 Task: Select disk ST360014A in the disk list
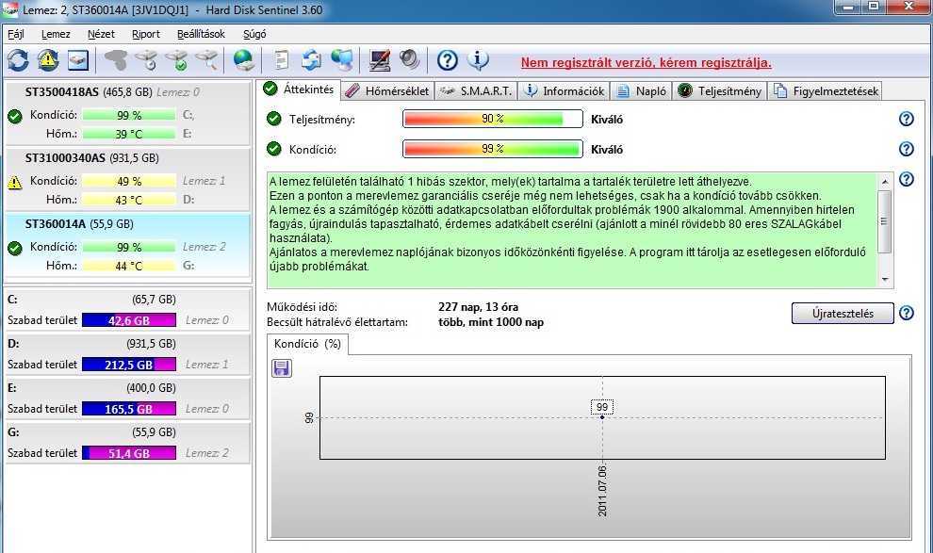point(127,245)
